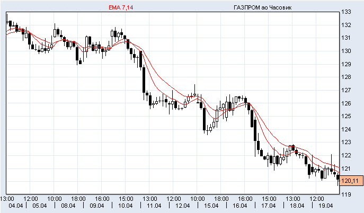364x213 pixels.
Task: Click the 131 price axis label
Action: pyautogui.click(x=346, y=38)
